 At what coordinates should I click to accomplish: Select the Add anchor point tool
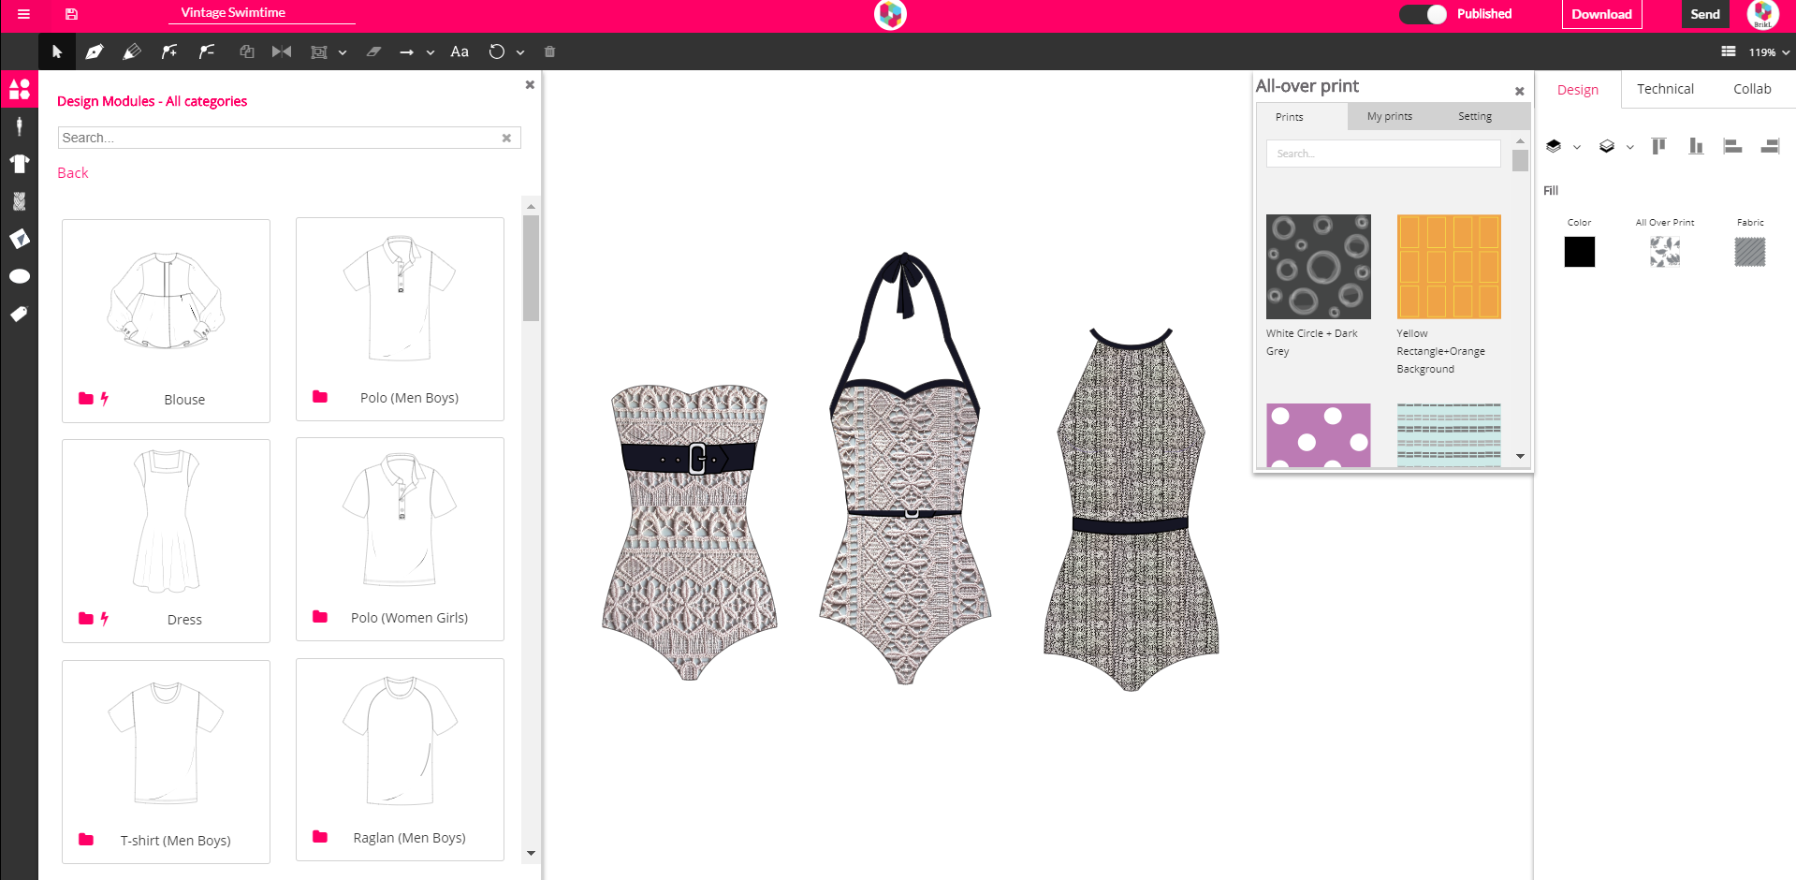[x=168, y=51]
